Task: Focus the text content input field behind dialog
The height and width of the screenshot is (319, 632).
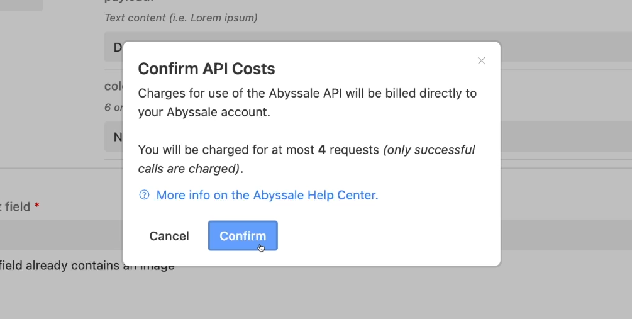Action: pos(368,47)
